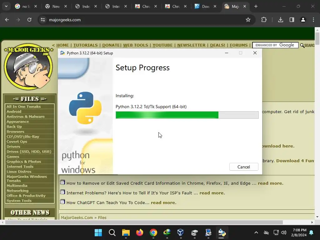Click the address bar URL majorgeeks.com

(x=65, y=20)
